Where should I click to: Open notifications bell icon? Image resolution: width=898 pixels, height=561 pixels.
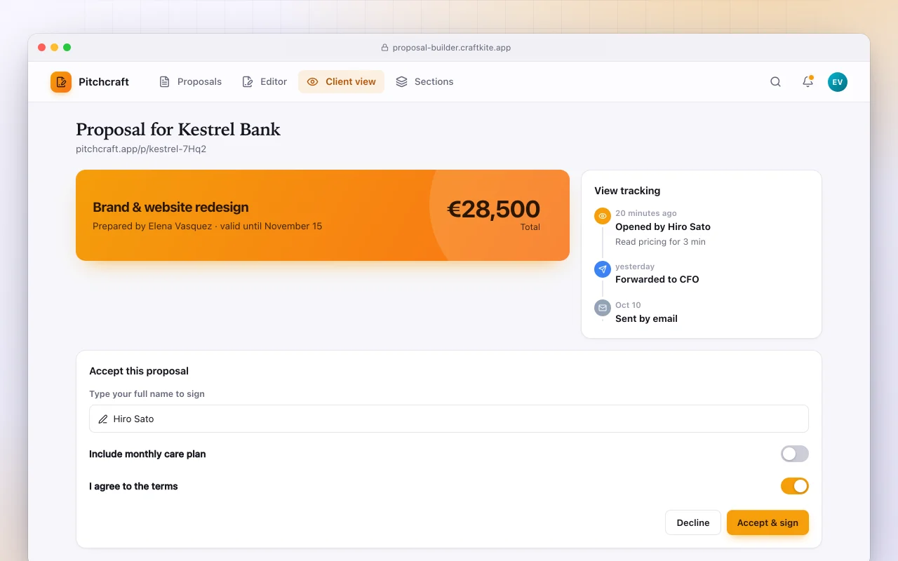[807, 82]
